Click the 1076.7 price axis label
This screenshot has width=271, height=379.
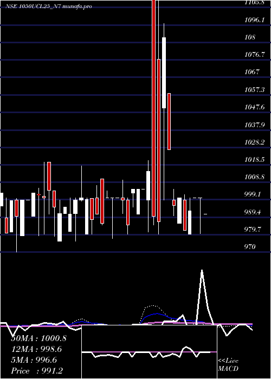tap(254, 55)
